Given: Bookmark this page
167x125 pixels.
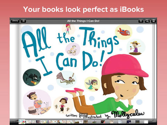Looking at the screenshot, I should tap(153, 21).
